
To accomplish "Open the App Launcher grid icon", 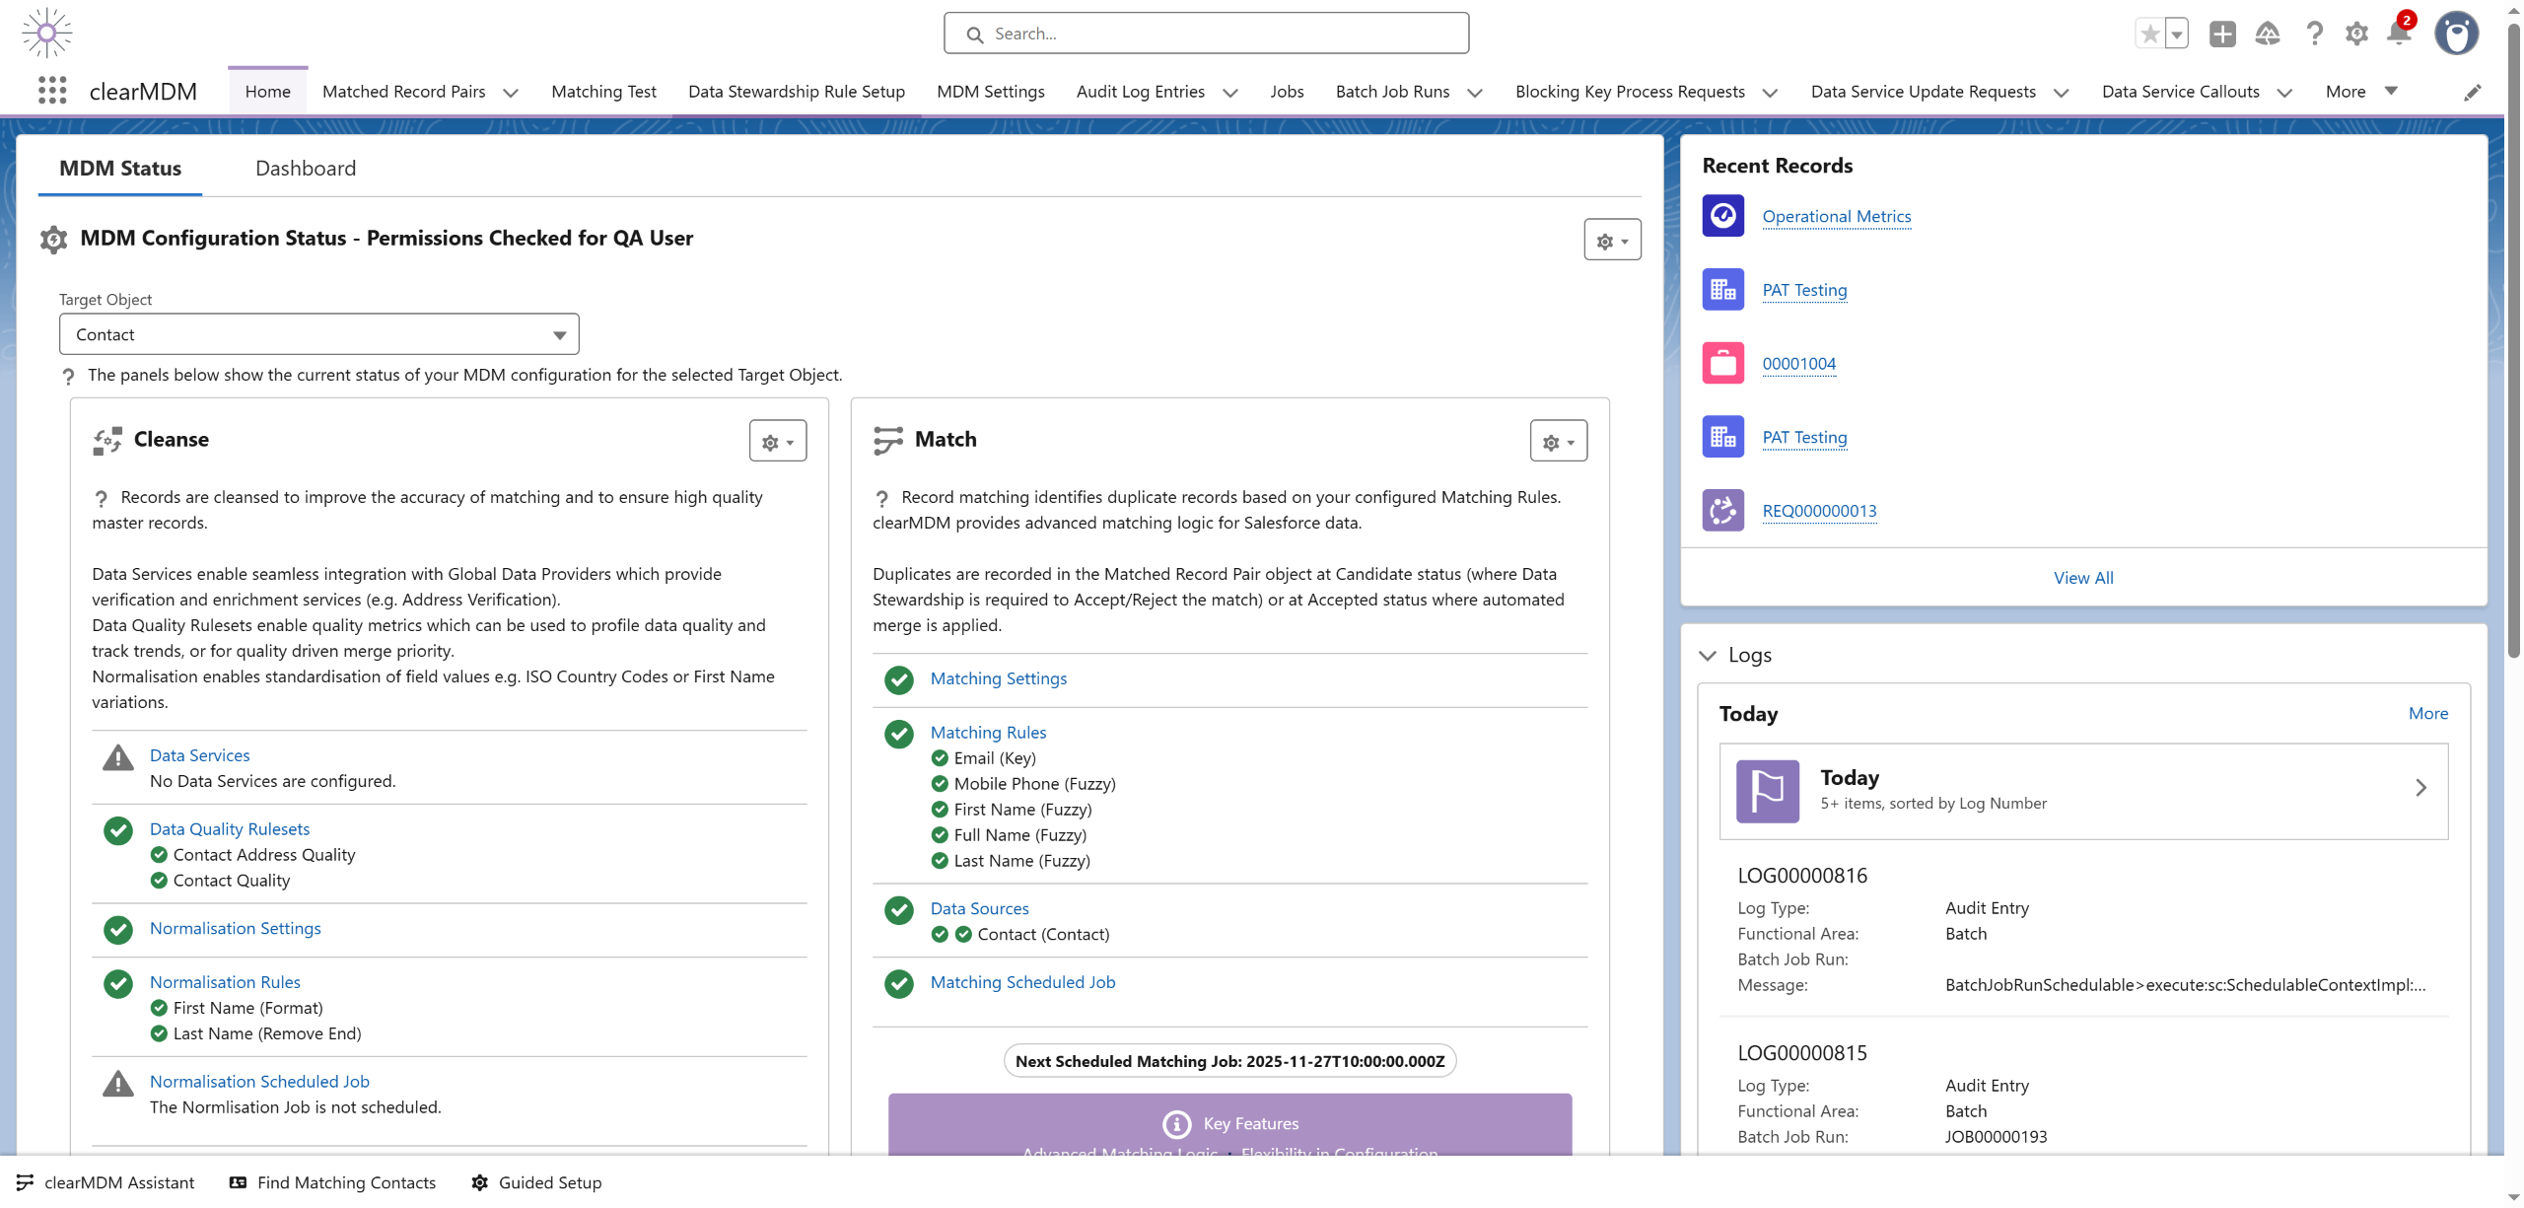I will [52, 91].
